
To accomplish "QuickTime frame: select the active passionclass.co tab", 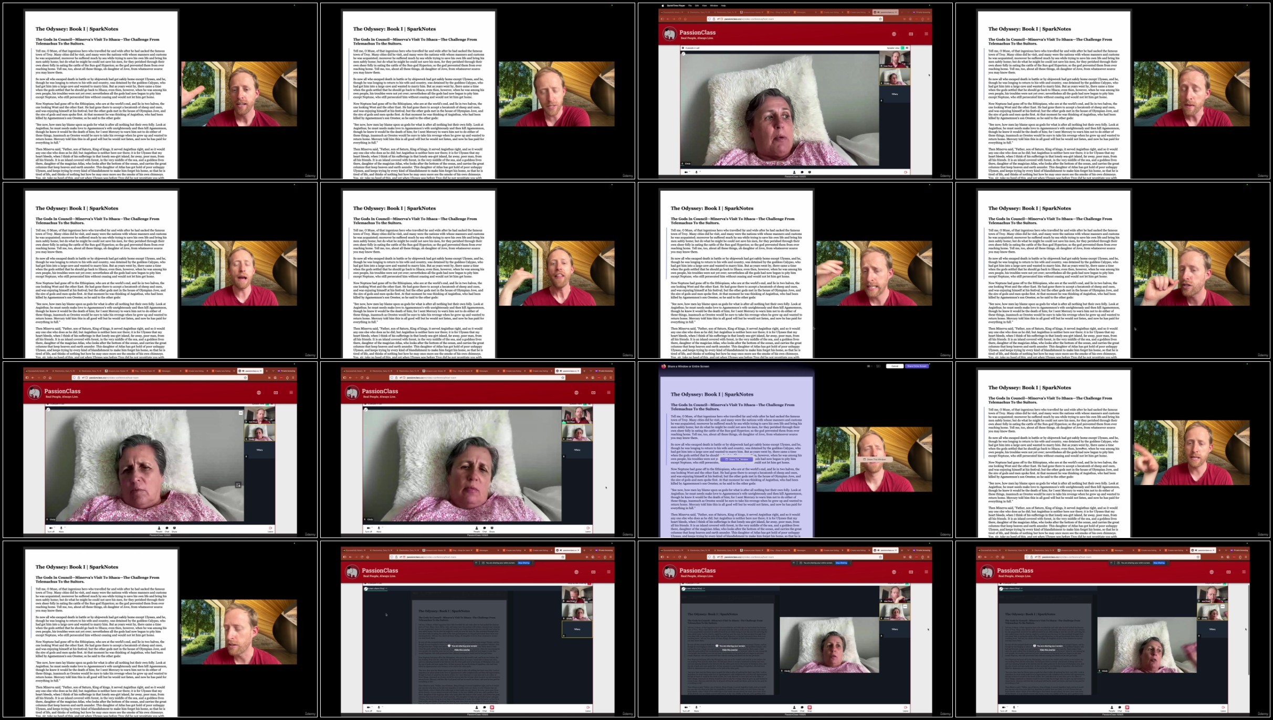I will (886, 12).
